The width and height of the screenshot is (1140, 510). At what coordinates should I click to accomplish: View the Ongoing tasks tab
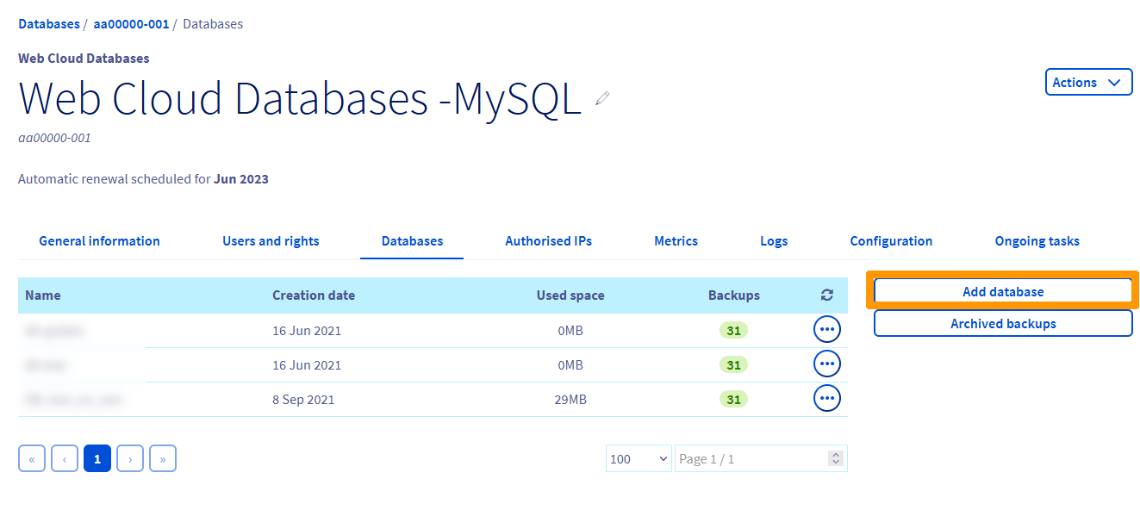[1037, 241]
